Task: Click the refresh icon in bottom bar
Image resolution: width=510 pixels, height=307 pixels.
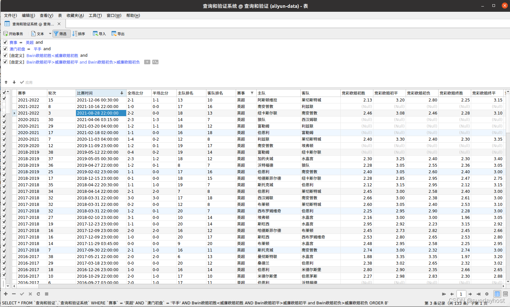Action: click(38, 294)
